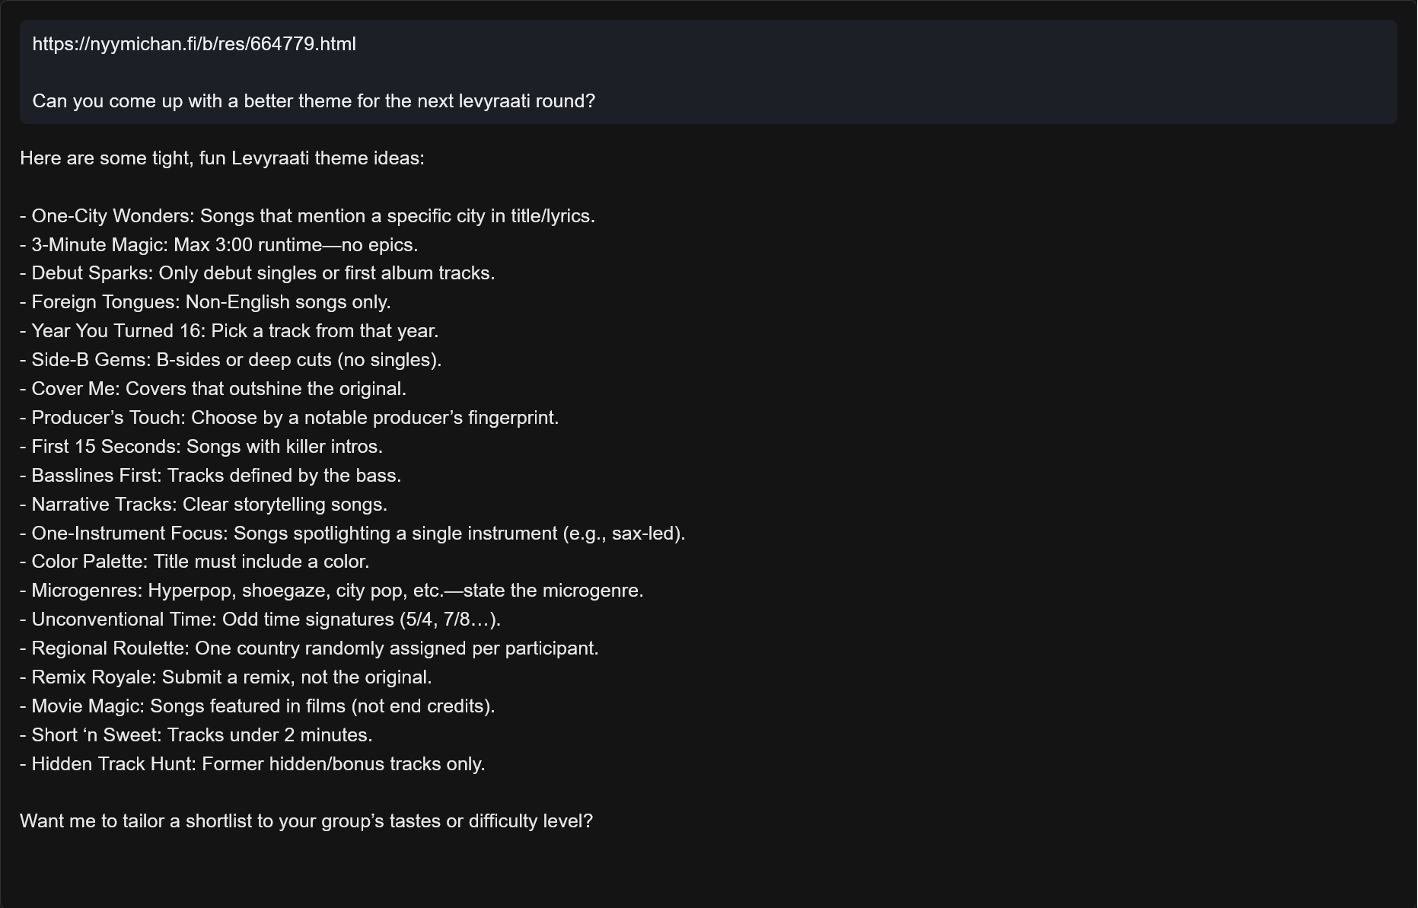The image size is (1418, 908).
Task: Click the 'Basslines First' theme line
Action: [211, 476]
